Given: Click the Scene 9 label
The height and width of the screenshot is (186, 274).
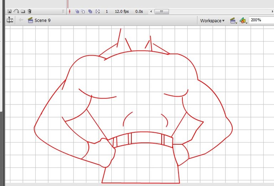Looking at the screenshot, I should coord(42,20).
